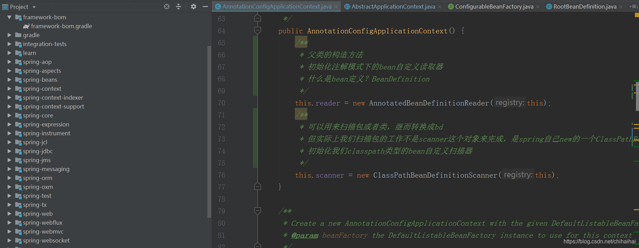Viewport: 639px width, 248px height.
Task: Collapse the framework-bom folder
Action: [9, 17]
